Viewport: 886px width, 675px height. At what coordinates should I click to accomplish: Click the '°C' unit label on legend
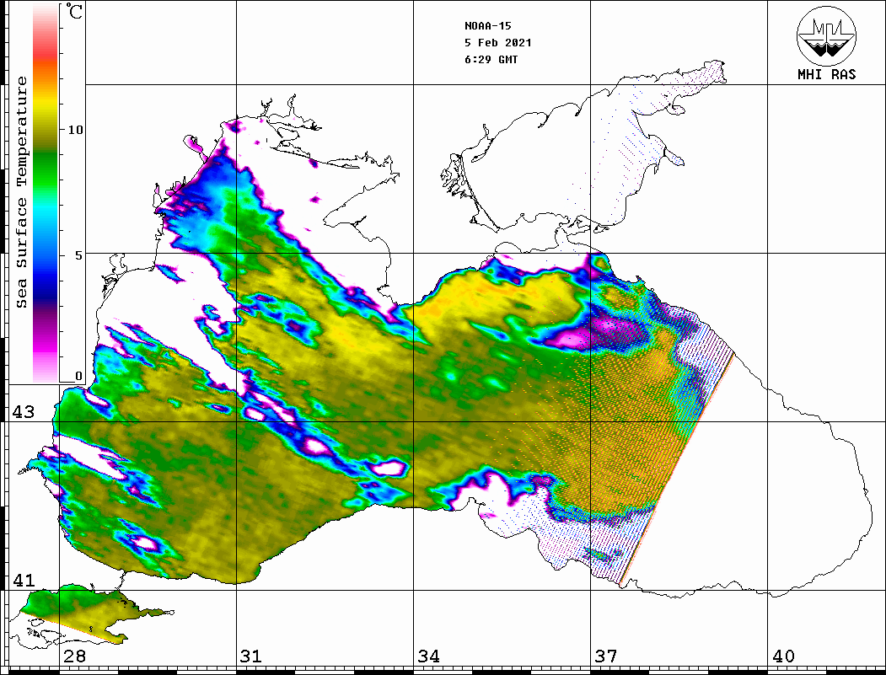74,11
